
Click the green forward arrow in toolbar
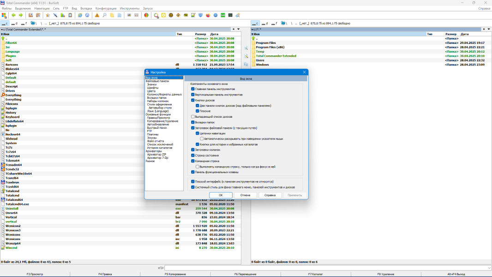point(21,15)
